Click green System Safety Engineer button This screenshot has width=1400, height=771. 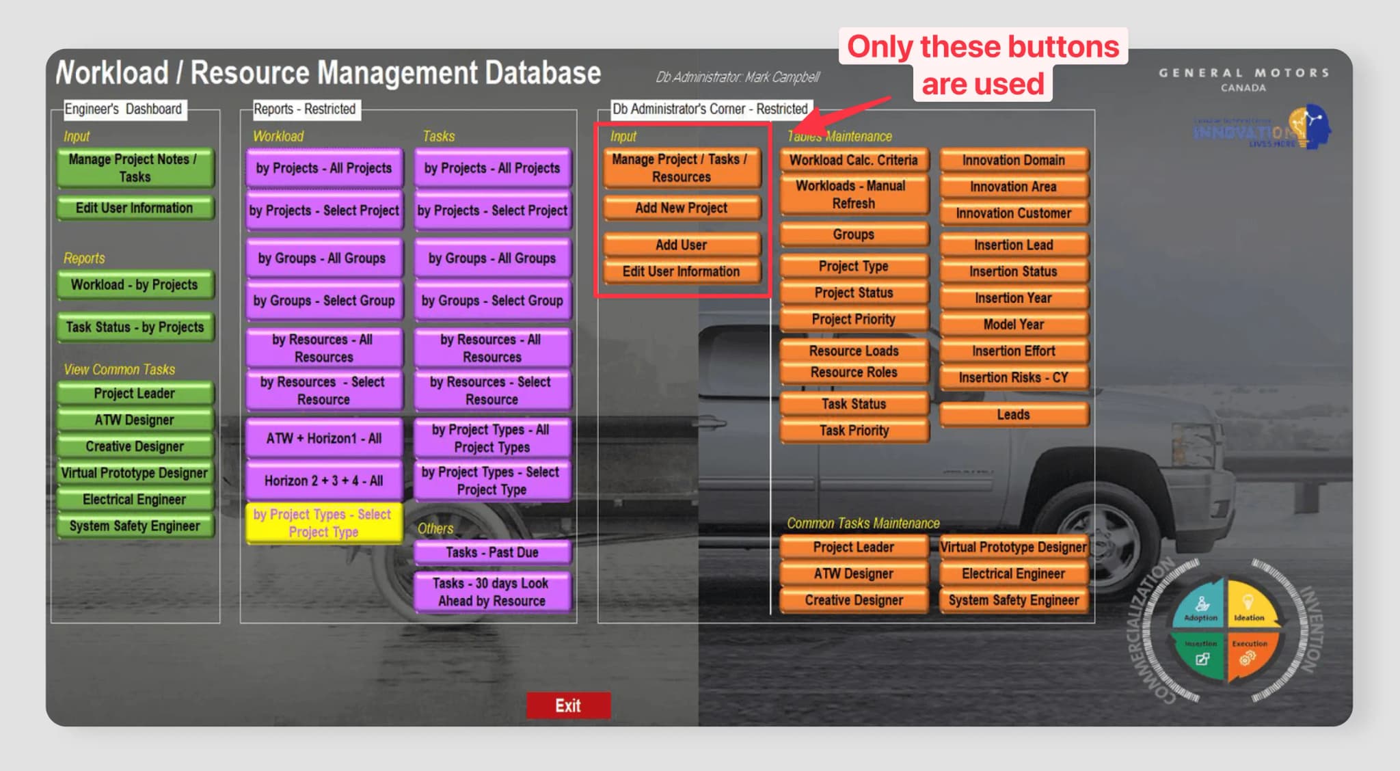pyautogui.click(x=135, y=526)
